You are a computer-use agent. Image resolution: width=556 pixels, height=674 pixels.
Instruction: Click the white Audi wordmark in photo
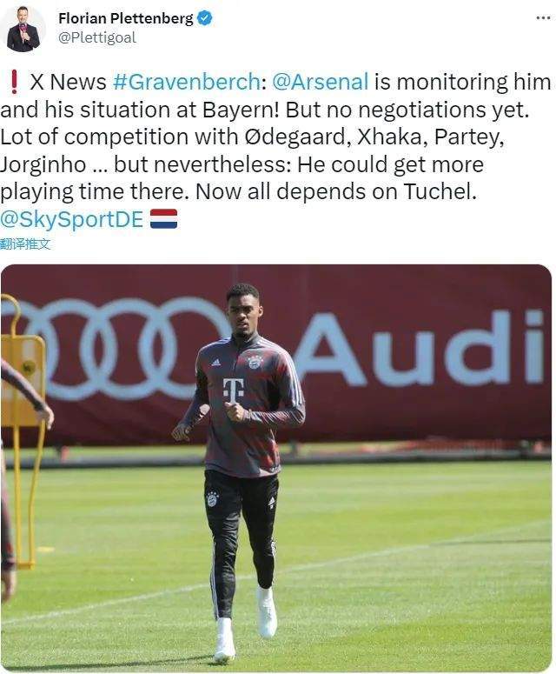click(x=420, y=349)
